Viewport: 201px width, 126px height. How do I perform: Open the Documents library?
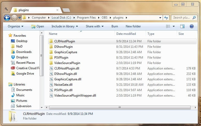22,90
